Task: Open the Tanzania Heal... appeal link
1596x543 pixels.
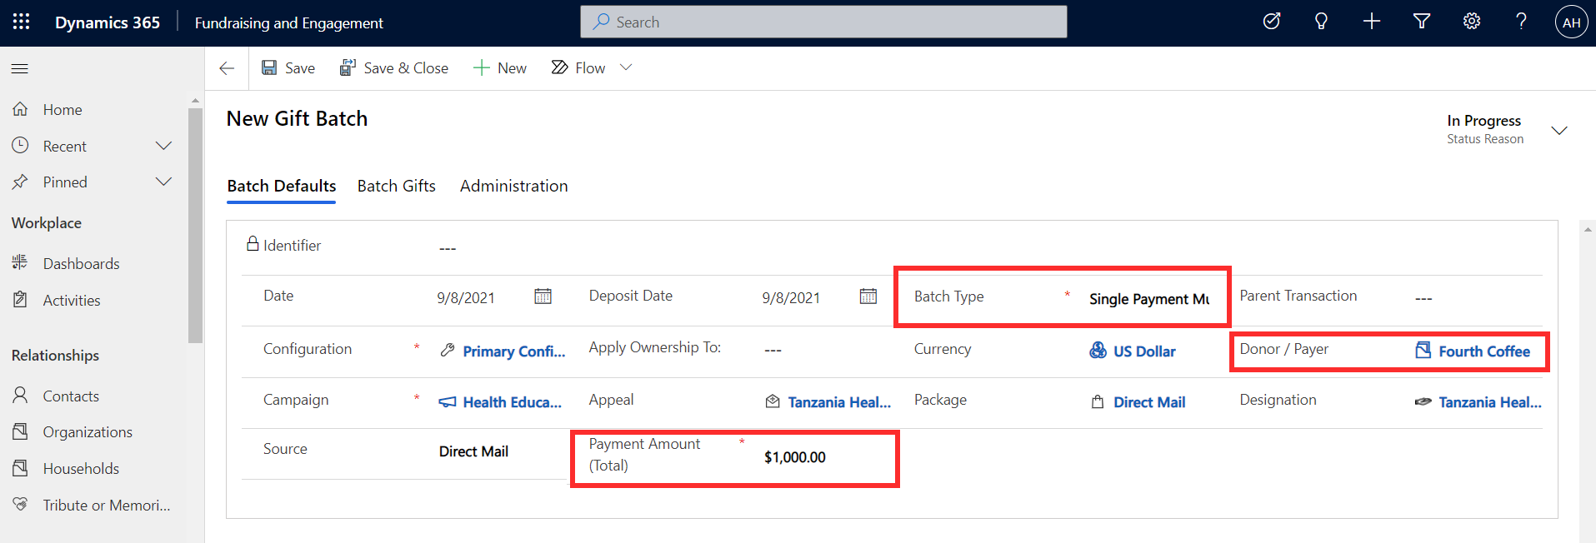Action: pos(839,402)
